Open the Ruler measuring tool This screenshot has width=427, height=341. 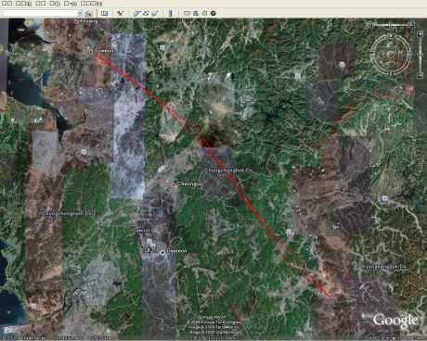coord(170,13)
